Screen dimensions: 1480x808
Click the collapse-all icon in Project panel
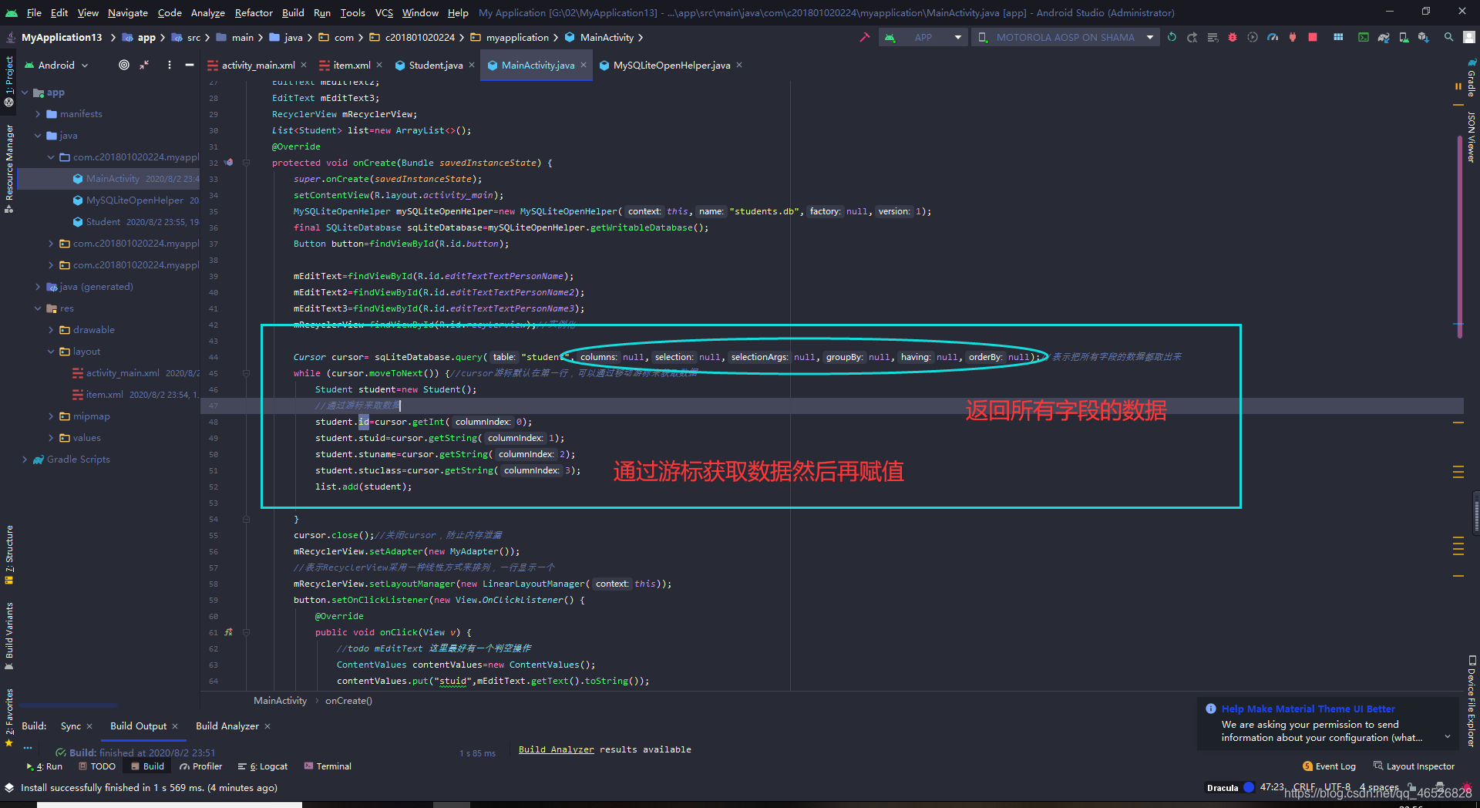pyautogui.click(x=144, y=65)
